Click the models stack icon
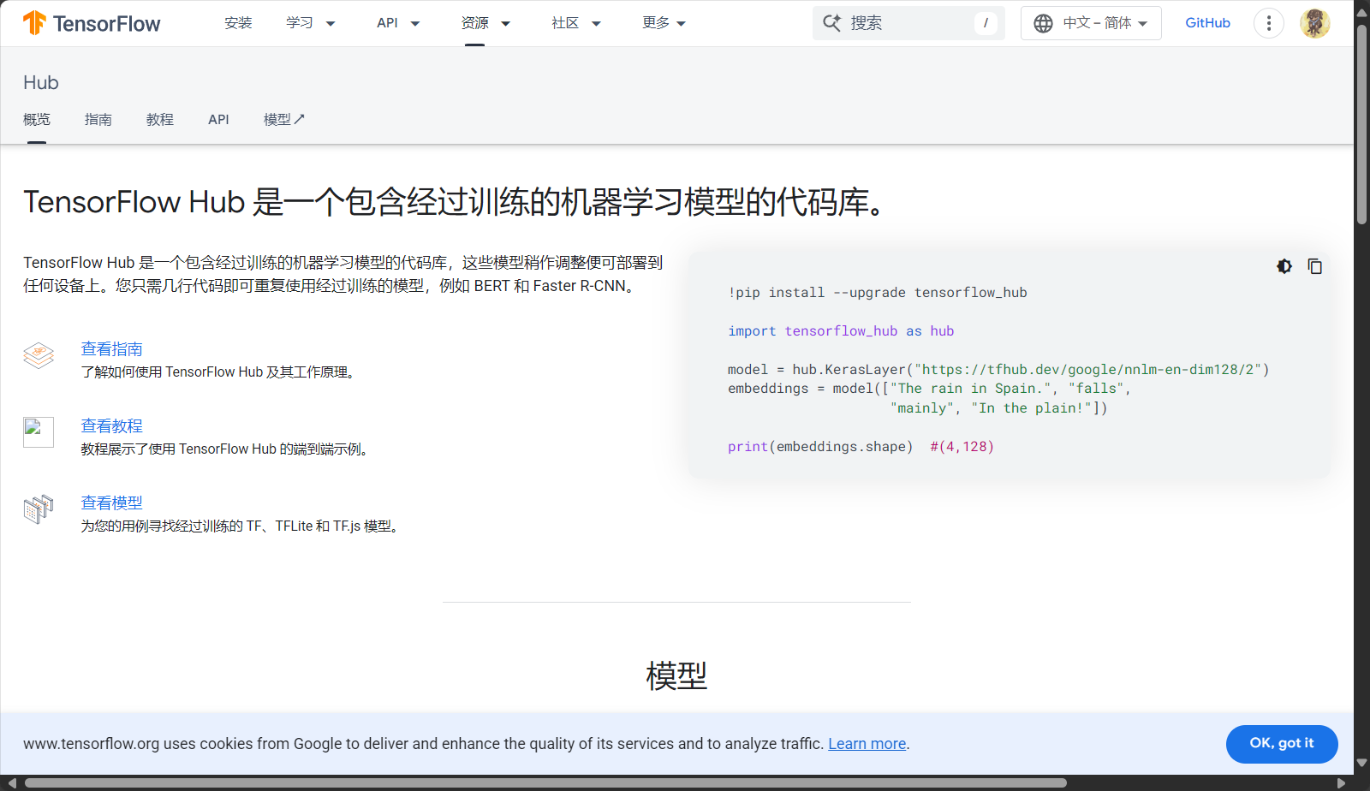This screenshot has width=1370, height=791. 39,509
